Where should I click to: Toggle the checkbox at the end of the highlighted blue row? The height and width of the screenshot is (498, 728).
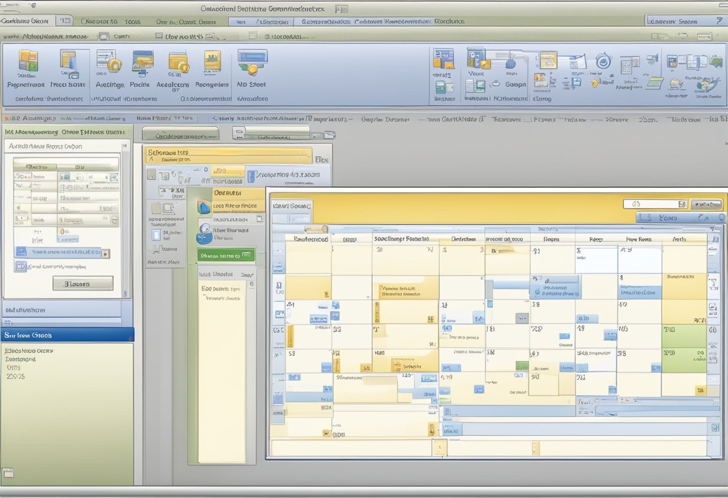(x=106, y=253)
